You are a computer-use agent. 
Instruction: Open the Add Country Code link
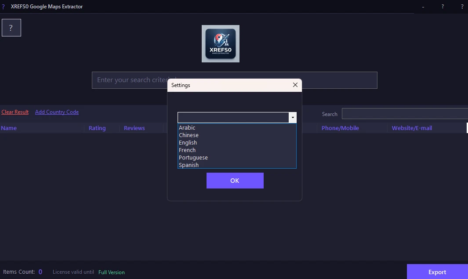coord(57,112)
